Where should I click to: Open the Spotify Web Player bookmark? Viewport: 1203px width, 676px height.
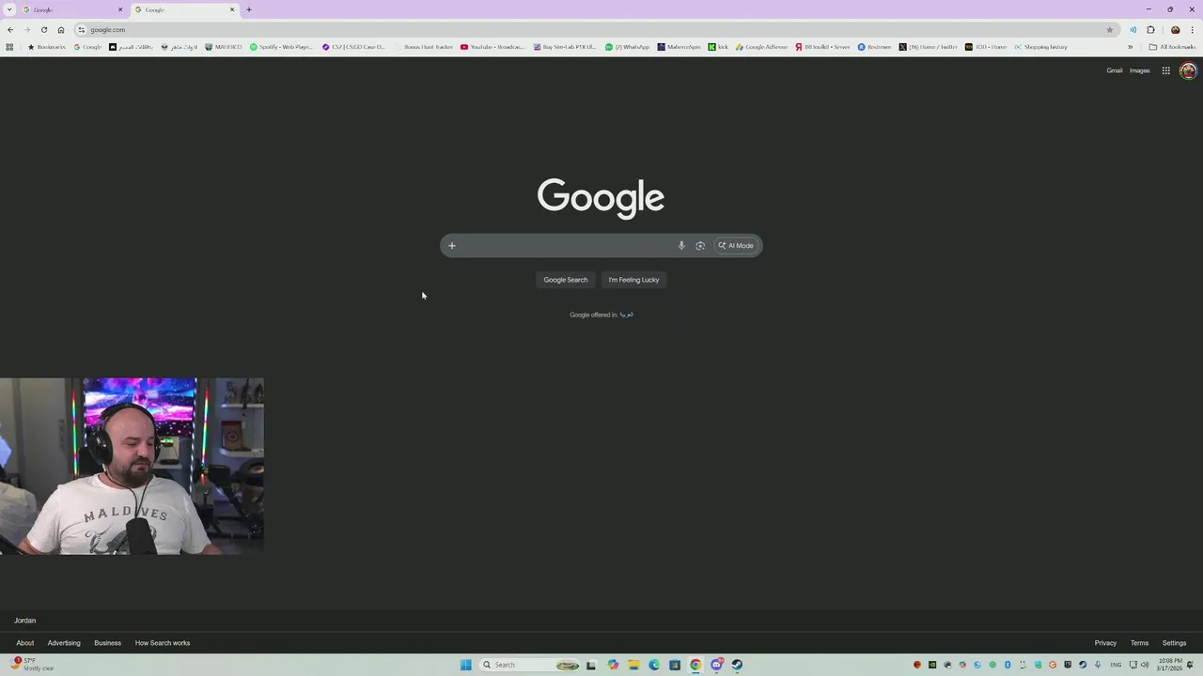(x=281, y=47)
